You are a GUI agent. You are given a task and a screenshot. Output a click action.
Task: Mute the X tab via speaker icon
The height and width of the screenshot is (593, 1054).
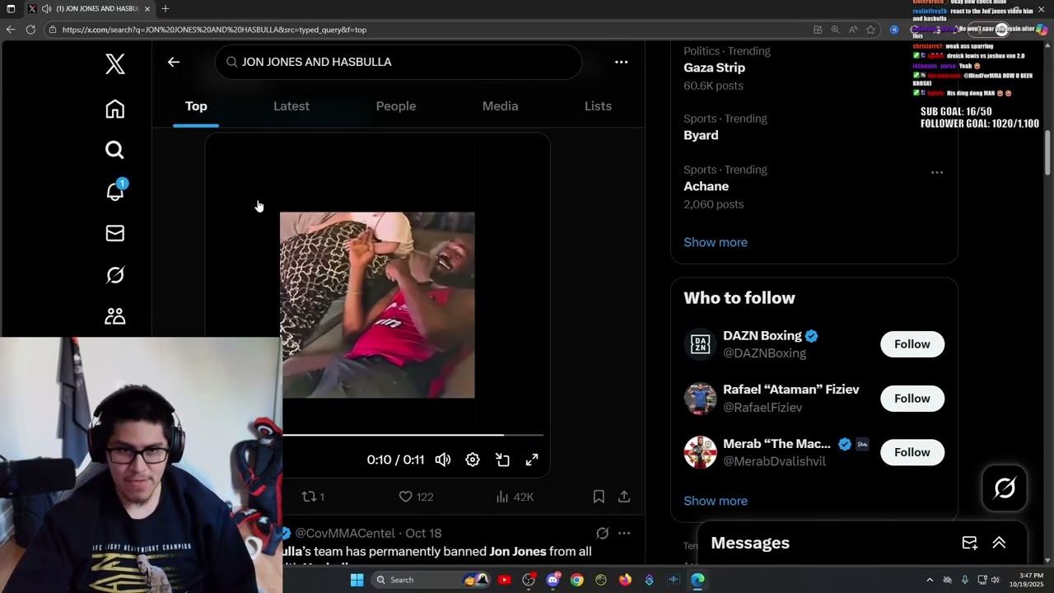46,8
